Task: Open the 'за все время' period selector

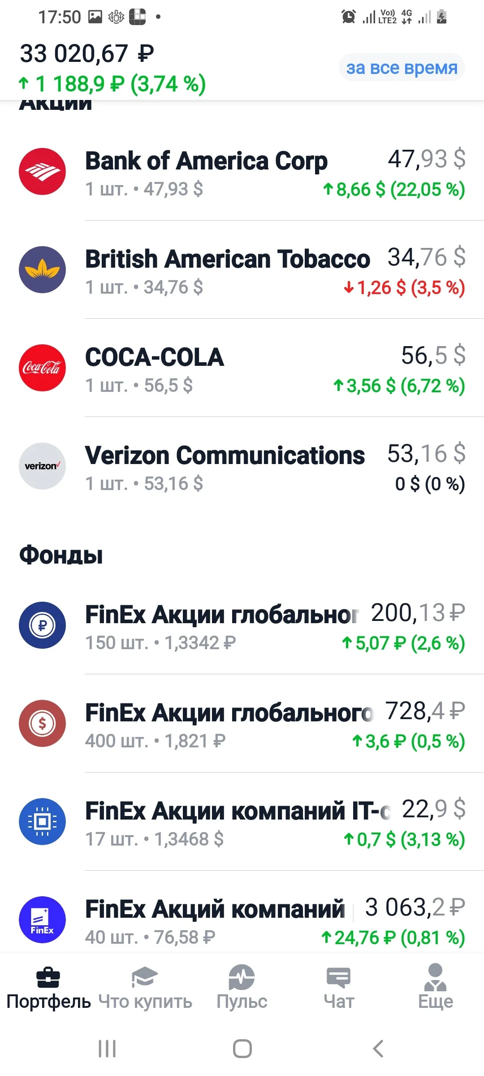Action: tap(402, 68)
